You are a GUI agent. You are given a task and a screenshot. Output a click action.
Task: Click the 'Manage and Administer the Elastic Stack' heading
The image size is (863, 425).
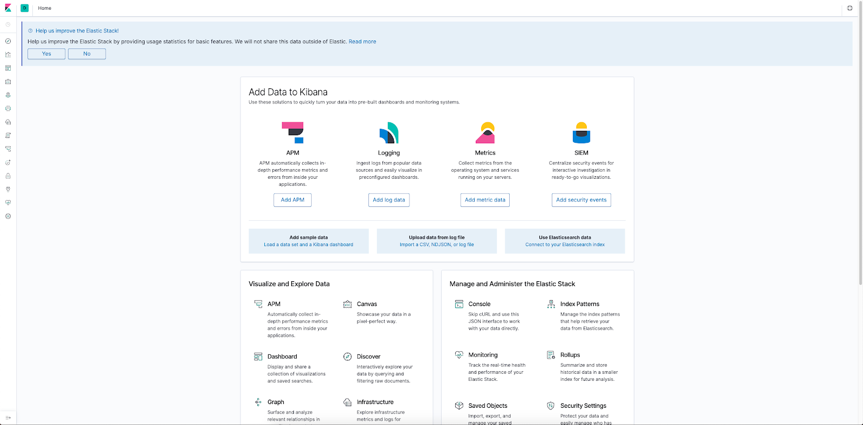click(x=512, y=284)
